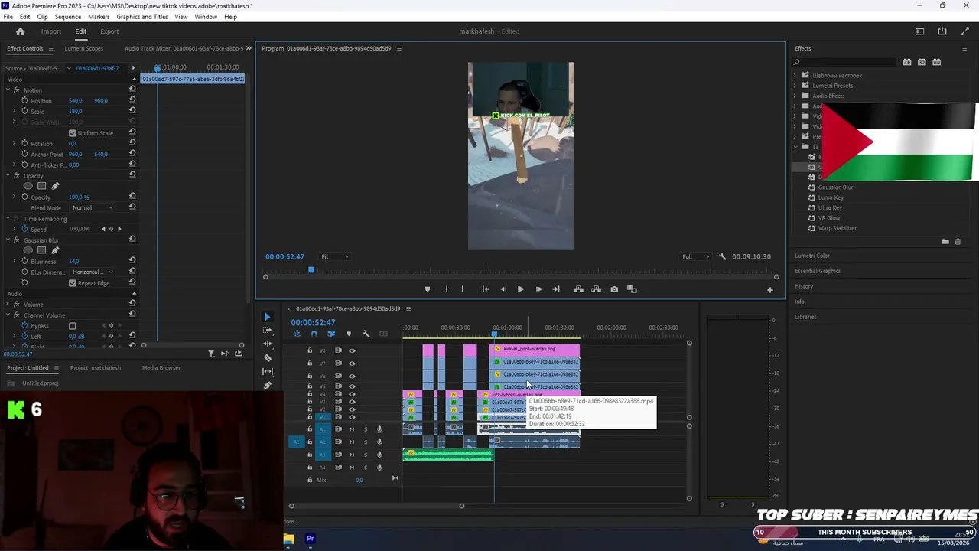This screenshot has width=979, height=551.
Task: Enable the Channel Volume Bypass checkbox
Action: click(x=73, y=326)
